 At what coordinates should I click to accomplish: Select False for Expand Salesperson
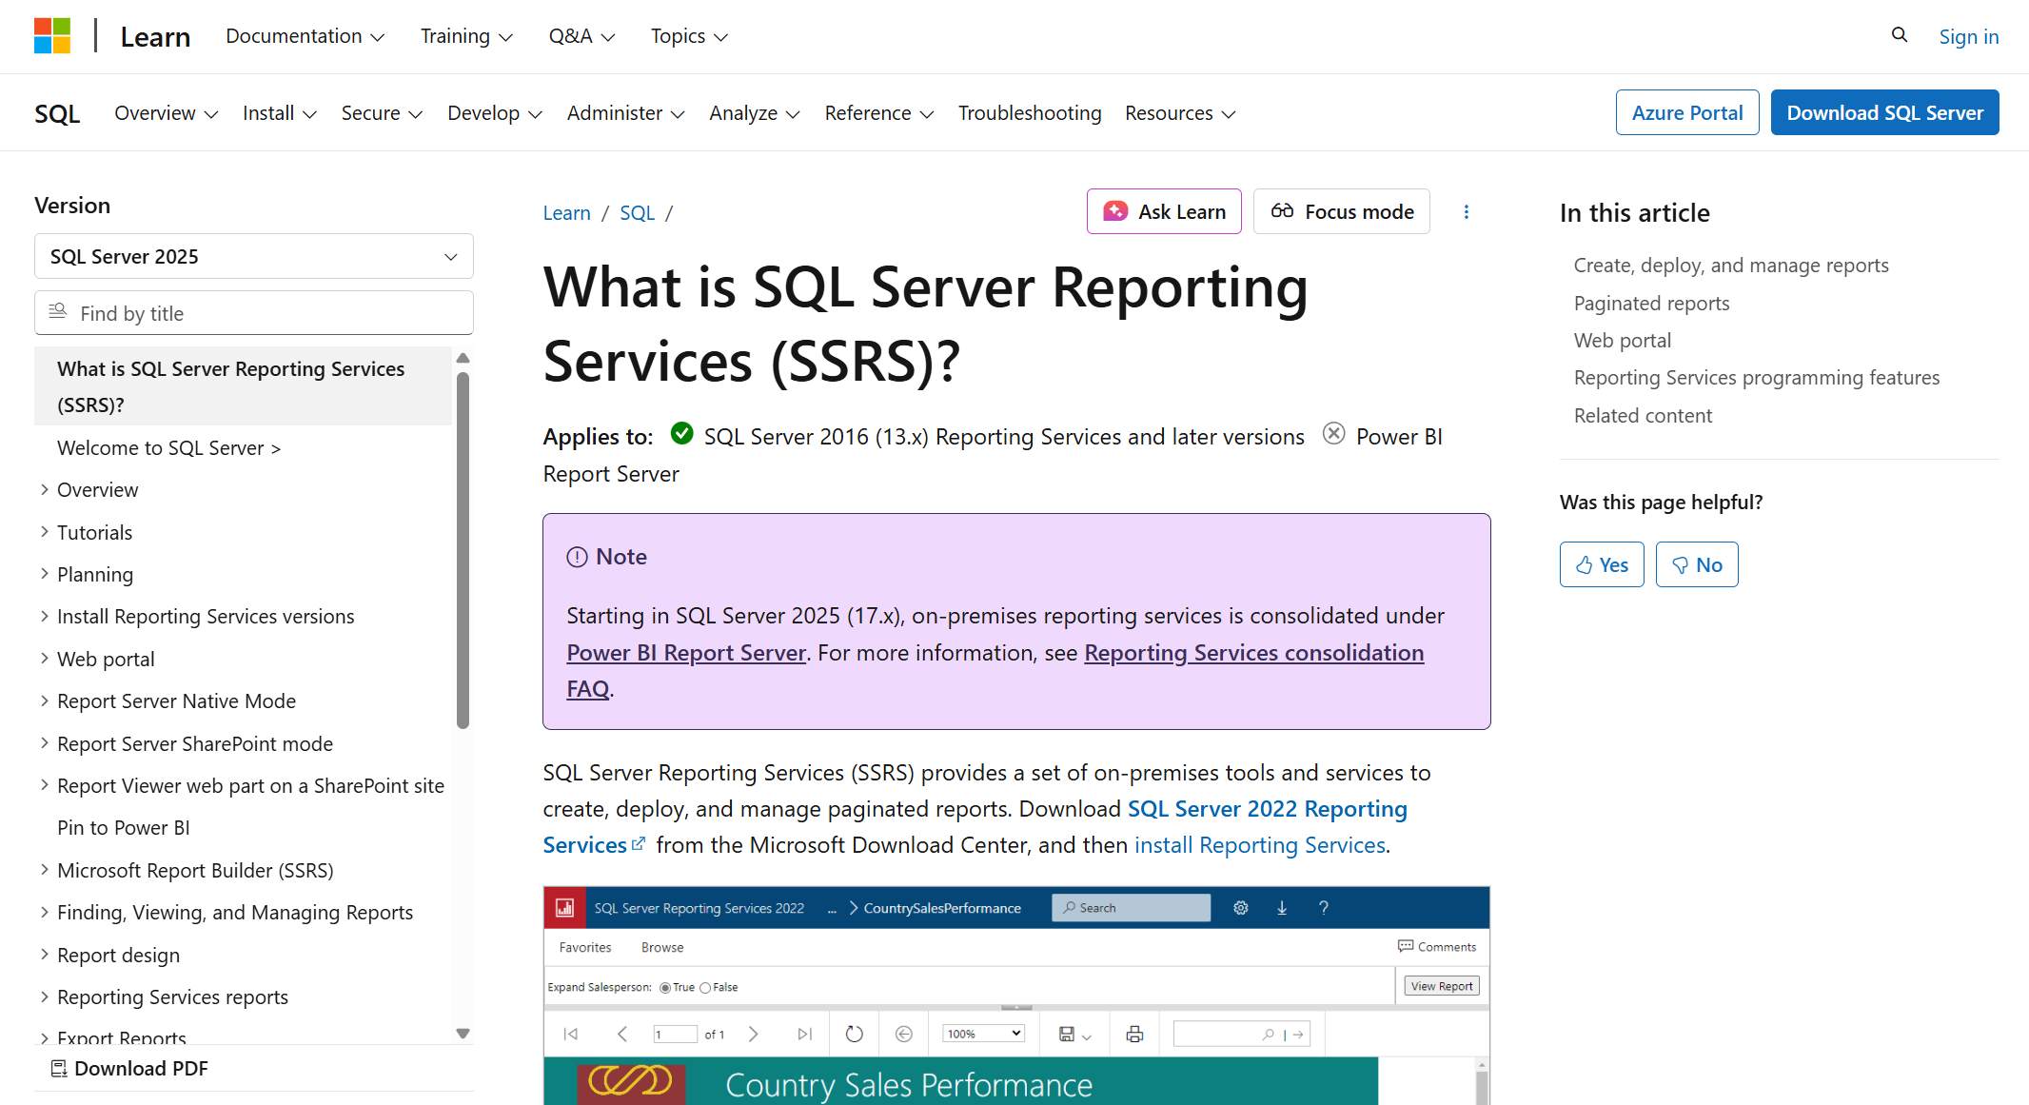click(x=706, y=987)
